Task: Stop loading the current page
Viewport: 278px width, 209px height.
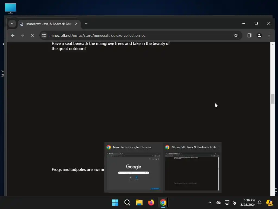Action: coord(32,35)
